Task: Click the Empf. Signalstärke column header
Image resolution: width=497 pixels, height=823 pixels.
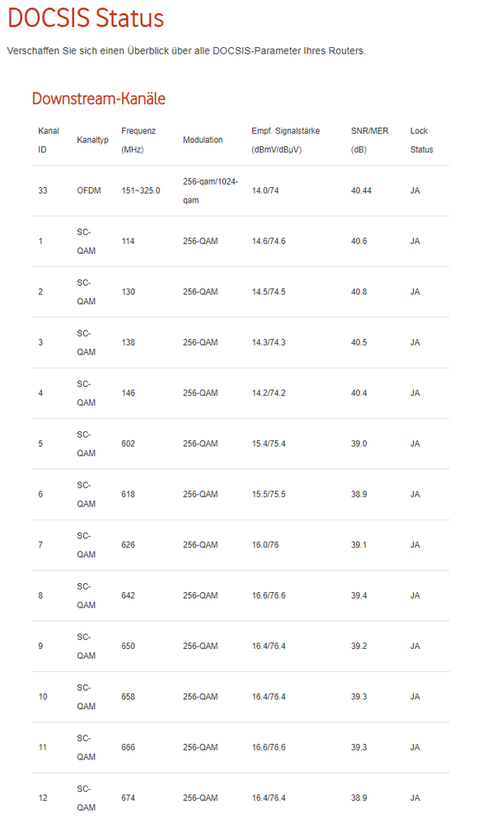Action: [x=285, y=140]
